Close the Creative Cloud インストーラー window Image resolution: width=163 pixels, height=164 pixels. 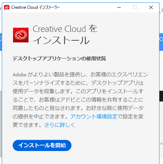(x=151, y=7)
